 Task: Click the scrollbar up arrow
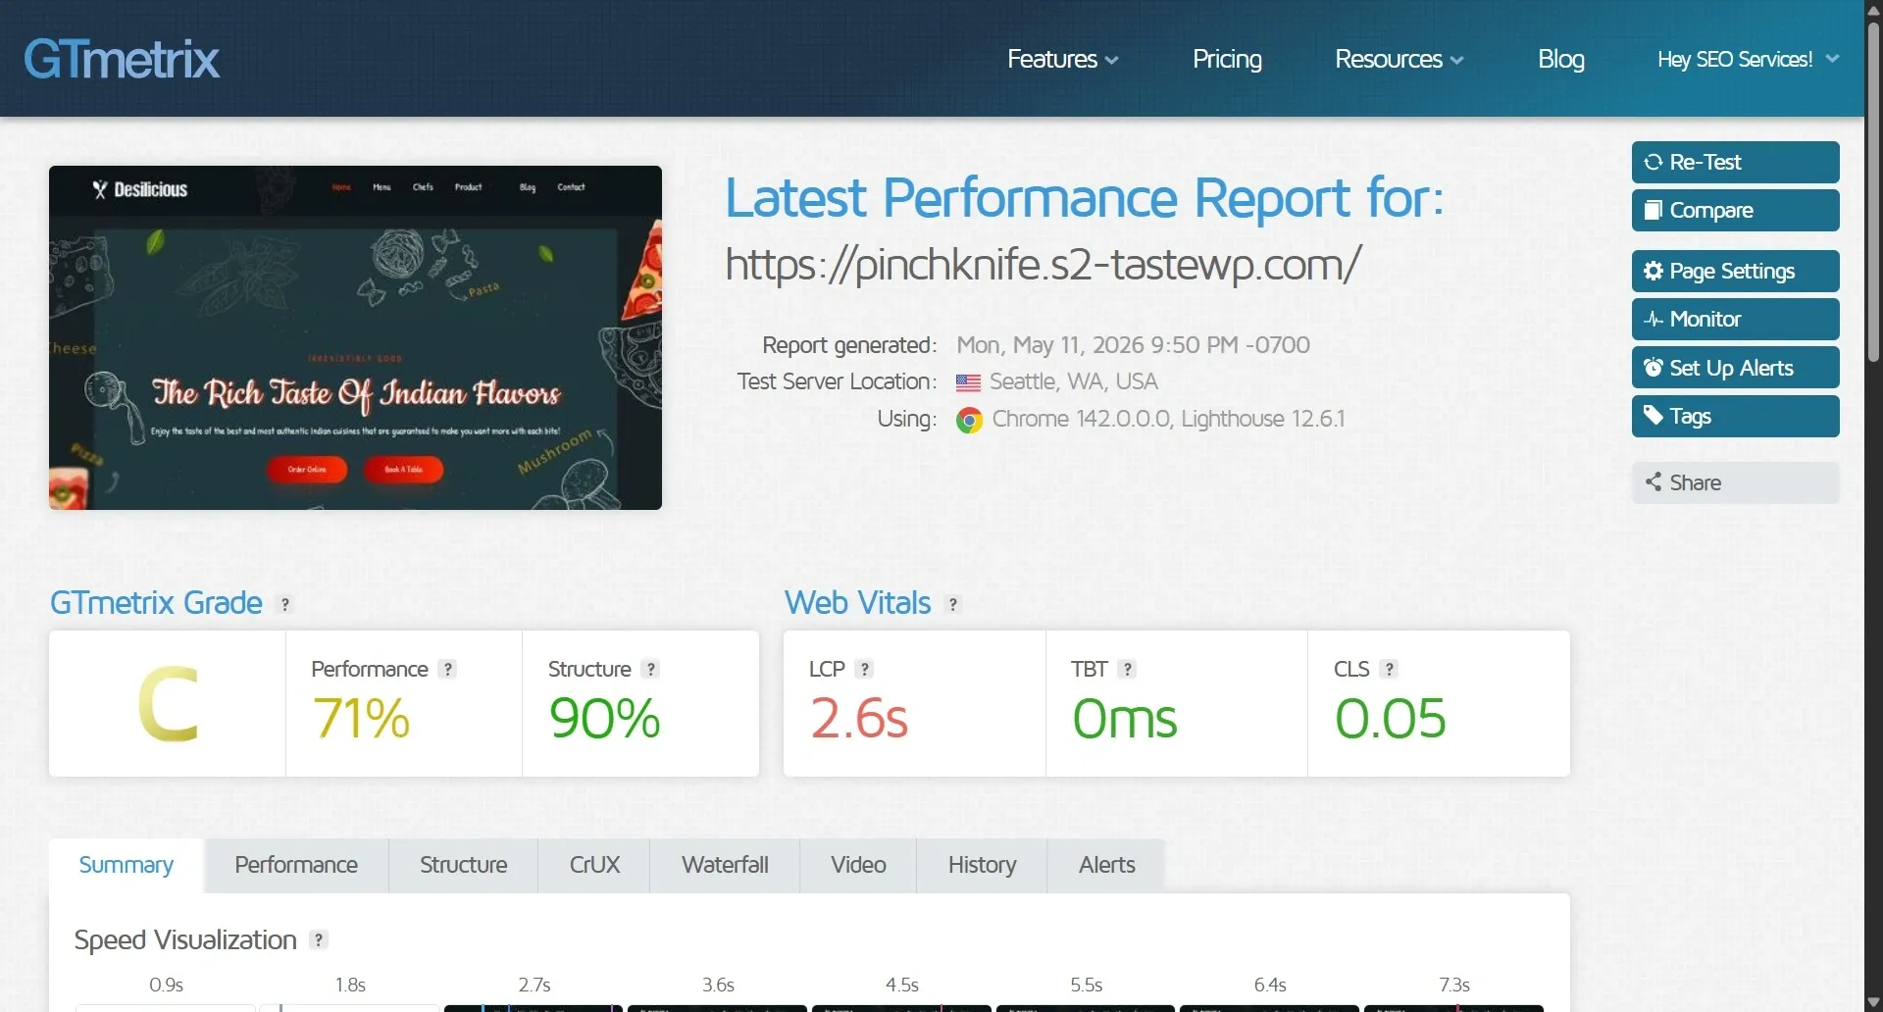click(x=1874, y=10)
